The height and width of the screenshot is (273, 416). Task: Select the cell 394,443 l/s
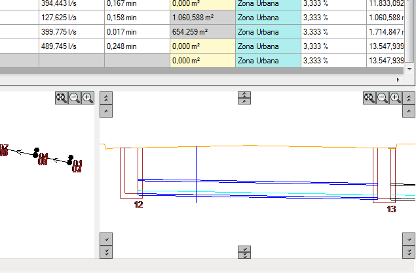71,4
